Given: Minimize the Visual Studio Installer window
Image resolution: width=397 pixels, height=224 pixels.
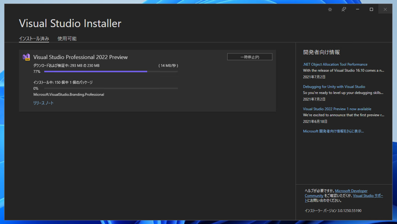Looking at the screenshot, I should click(357, 9).
